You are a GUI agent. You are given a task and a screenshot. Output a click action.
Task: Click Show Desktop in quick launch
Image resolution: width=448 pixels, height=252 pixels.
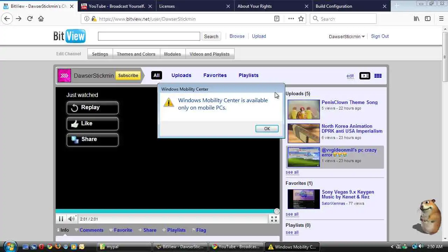click(25, 247)
